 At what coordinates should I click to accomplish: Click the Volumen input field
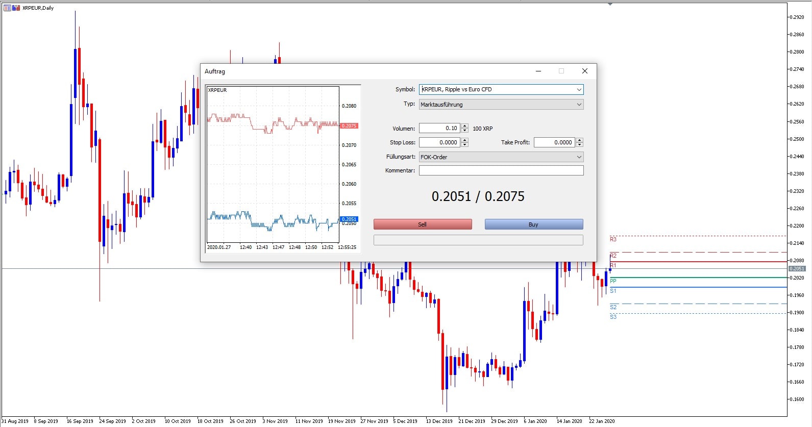click(439, 129)
